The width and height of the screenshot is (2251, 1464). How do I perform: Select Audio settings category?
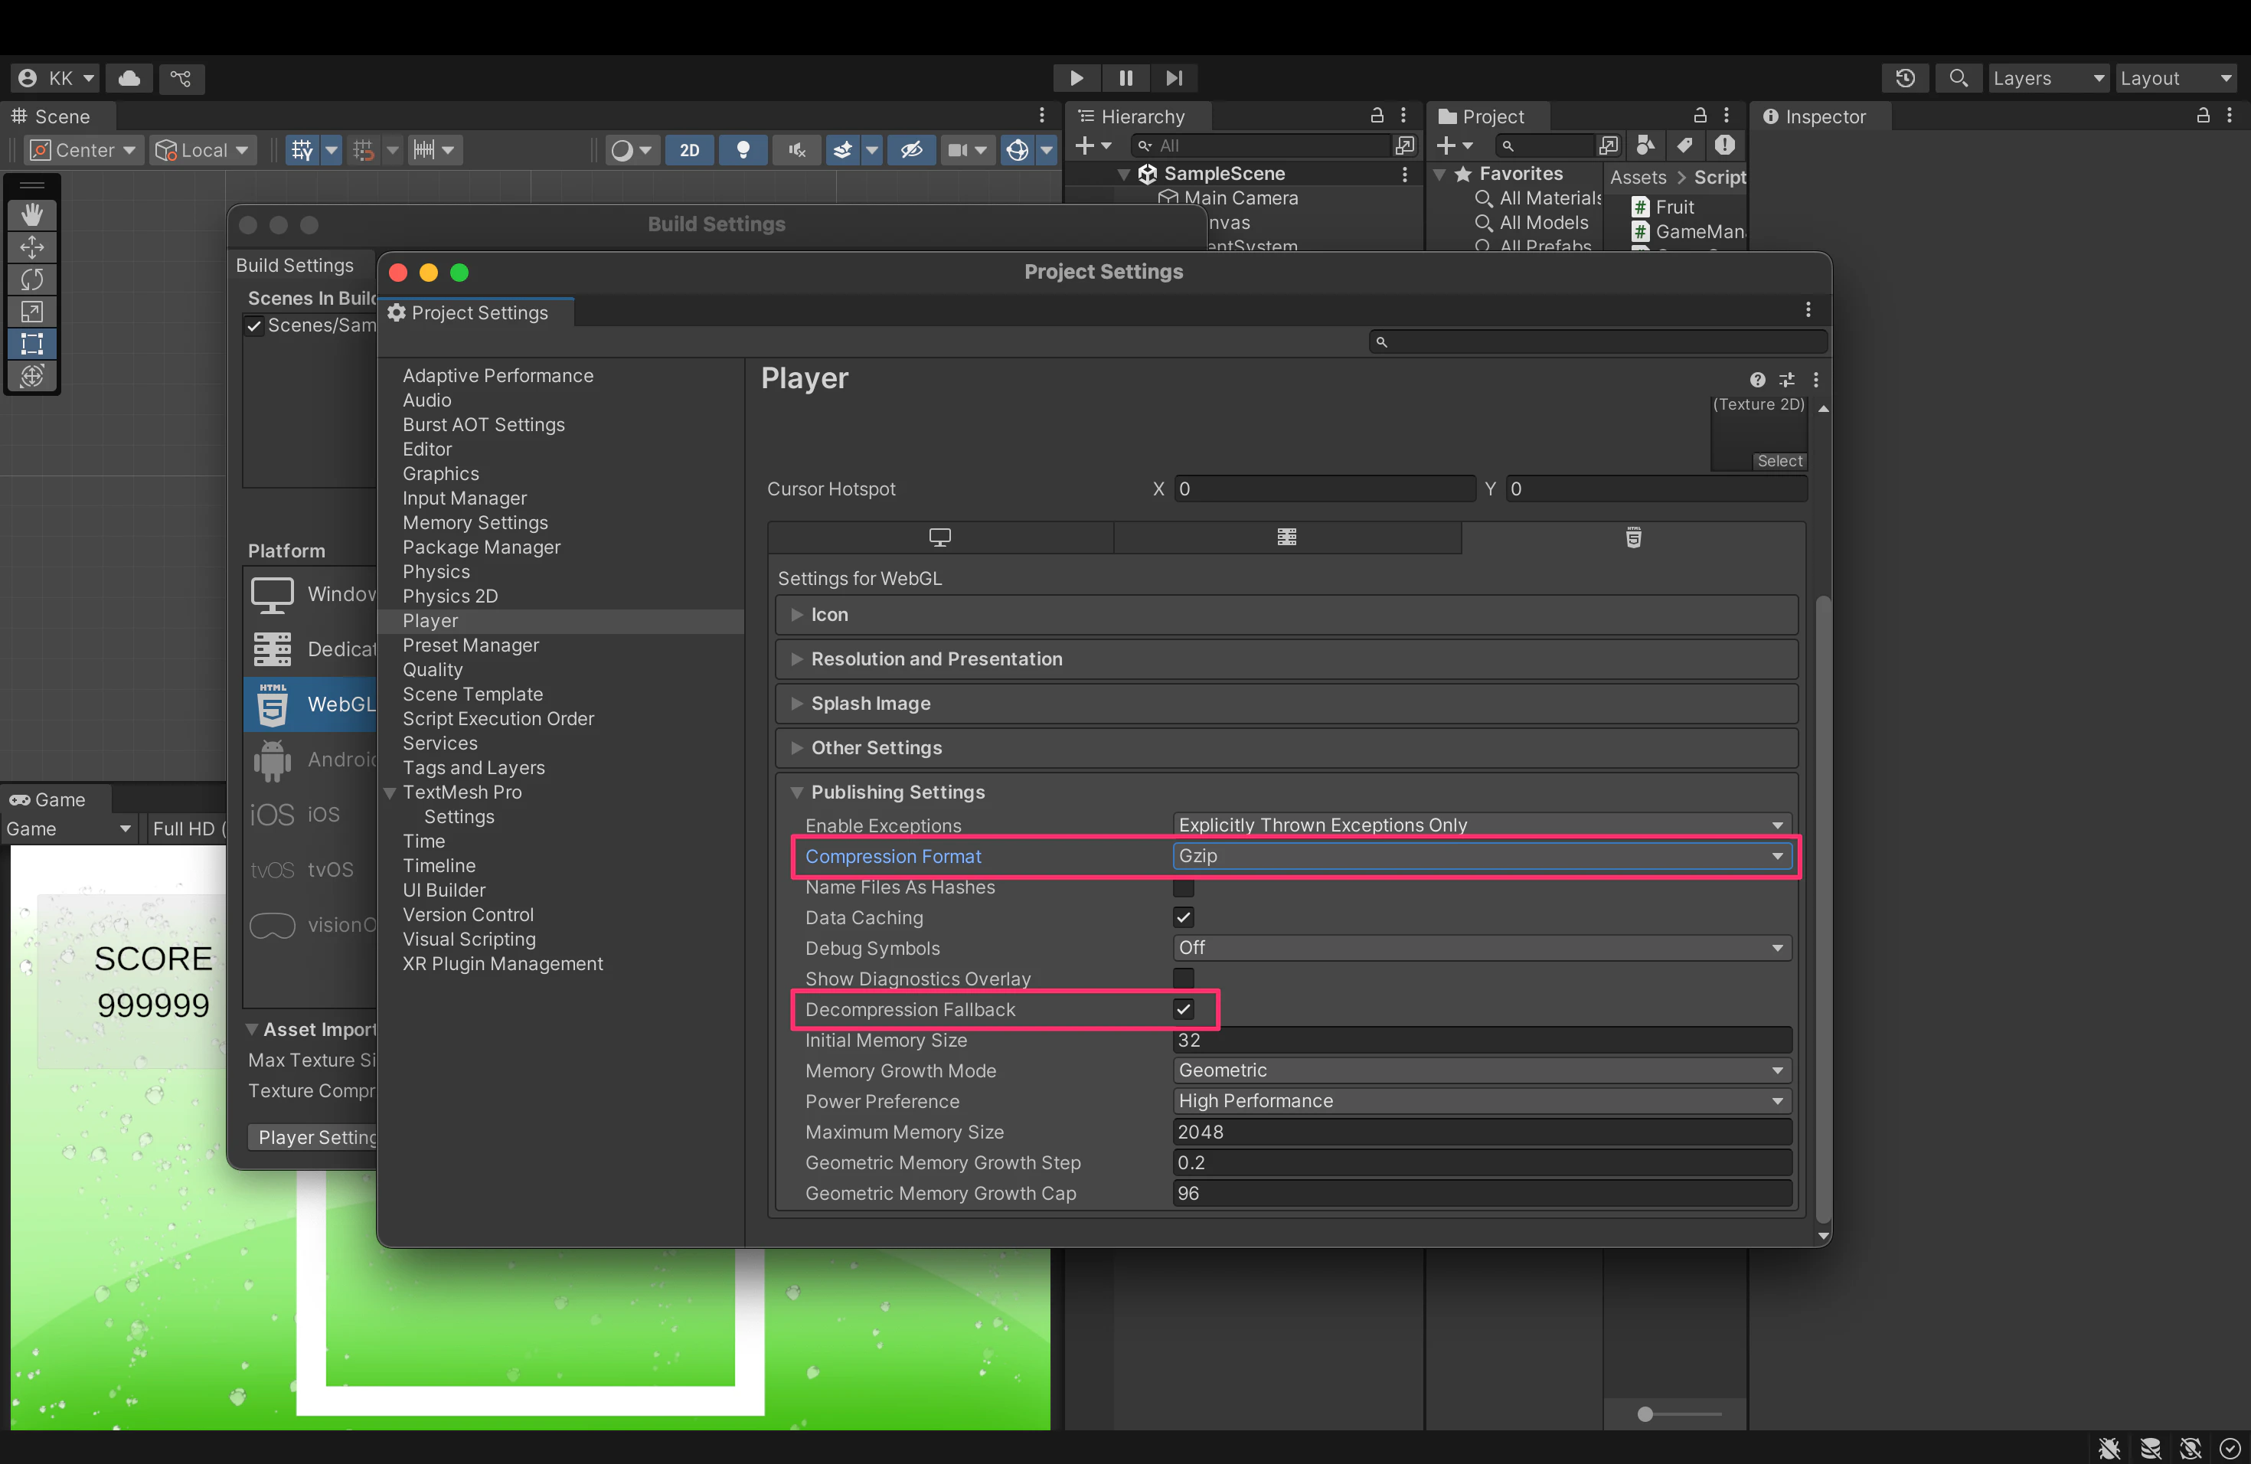426,400
